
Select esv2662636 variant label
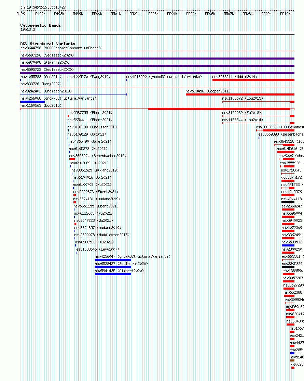click(x=280, y=127)
